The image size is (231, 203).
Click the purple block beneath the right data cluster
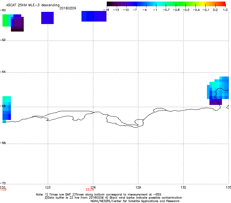(x=216, y=102)
